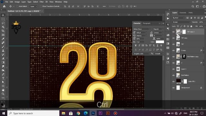This screenshot has height=116, width=206.
Task: Expand effects on the 2 copy layer
Action: coord(204,50)
